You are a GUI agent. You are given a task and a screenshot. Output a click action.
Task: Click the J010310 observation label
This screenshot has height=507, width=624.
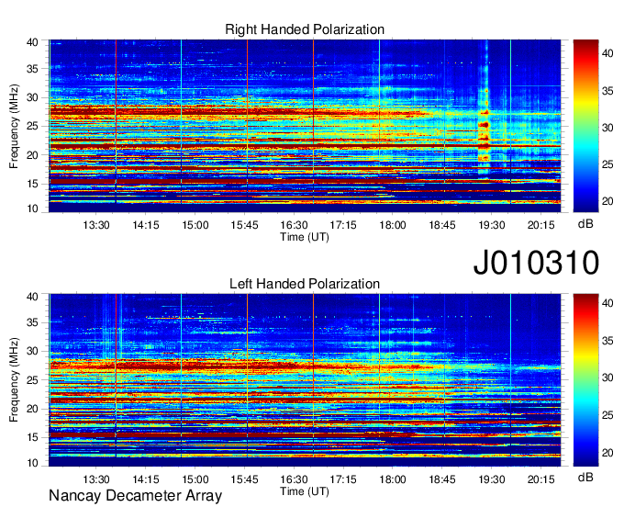pyautogui.click(x=536, y=263)
